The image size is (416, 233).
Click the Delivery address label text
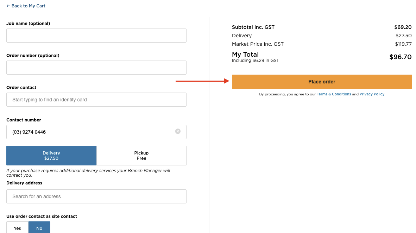(x=24, y=183)
